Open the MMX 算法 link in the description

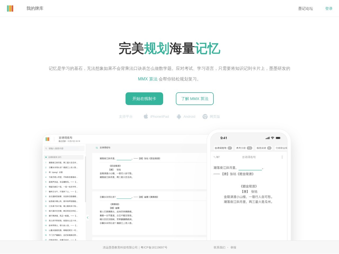[x=148, y=79]
